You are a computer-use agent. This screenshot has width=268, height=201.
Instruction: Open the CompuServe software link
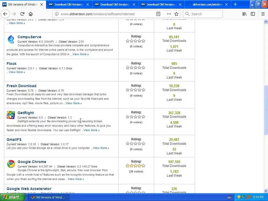29,37
